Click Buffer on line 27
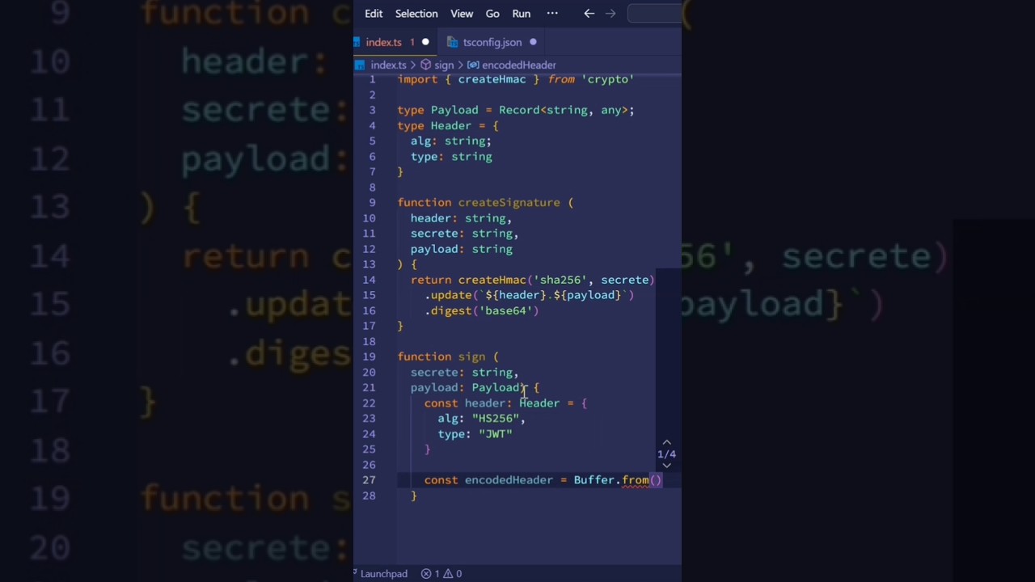 594,480
